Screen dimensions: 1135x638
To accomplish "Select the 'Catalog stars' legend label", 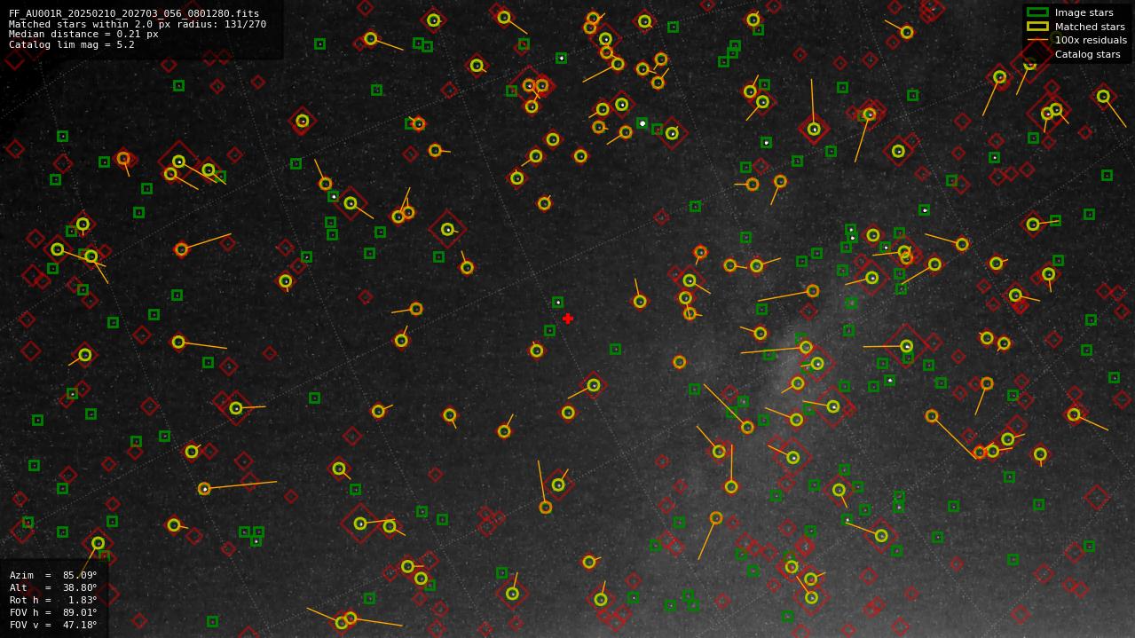I will (x=1087, y=54).
